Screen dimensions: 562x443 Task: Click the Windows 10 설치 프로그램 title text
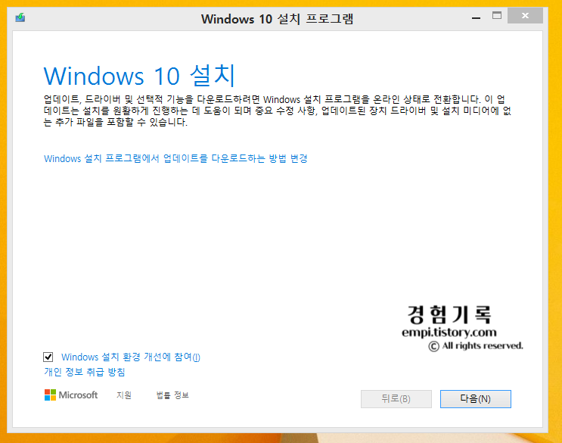277,18
